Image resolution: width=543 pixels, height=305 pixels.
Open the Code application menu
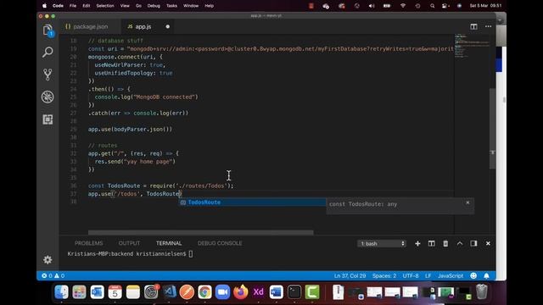(58, 6)
